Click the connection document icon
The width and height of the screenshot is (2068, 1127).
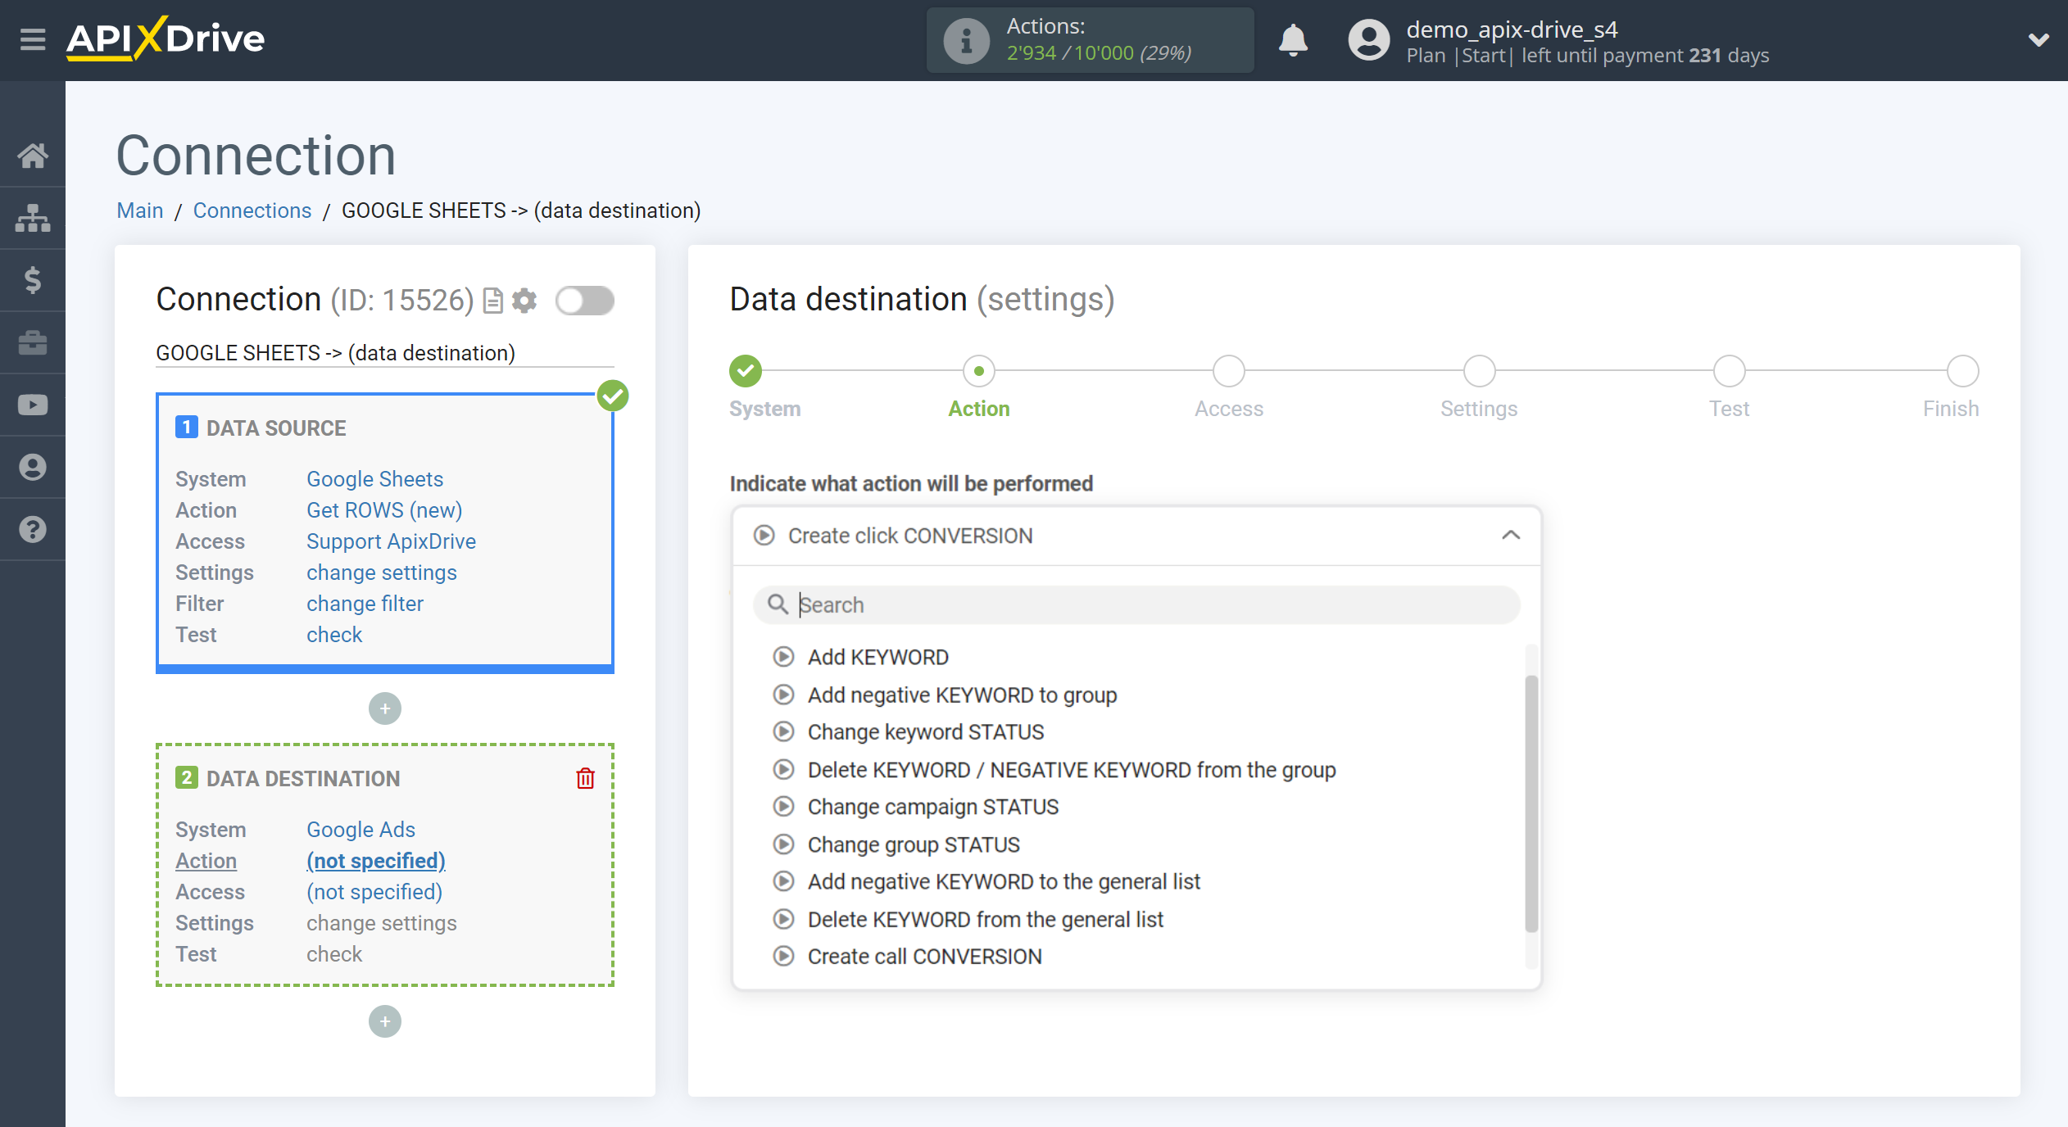(x=493, y=301)
